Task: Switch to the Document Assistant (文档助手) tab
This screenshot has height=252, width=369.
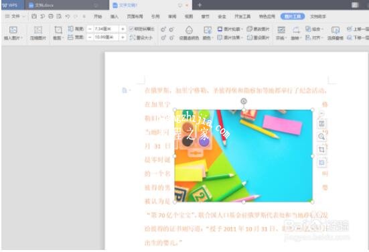Action: tap(318, 16)
